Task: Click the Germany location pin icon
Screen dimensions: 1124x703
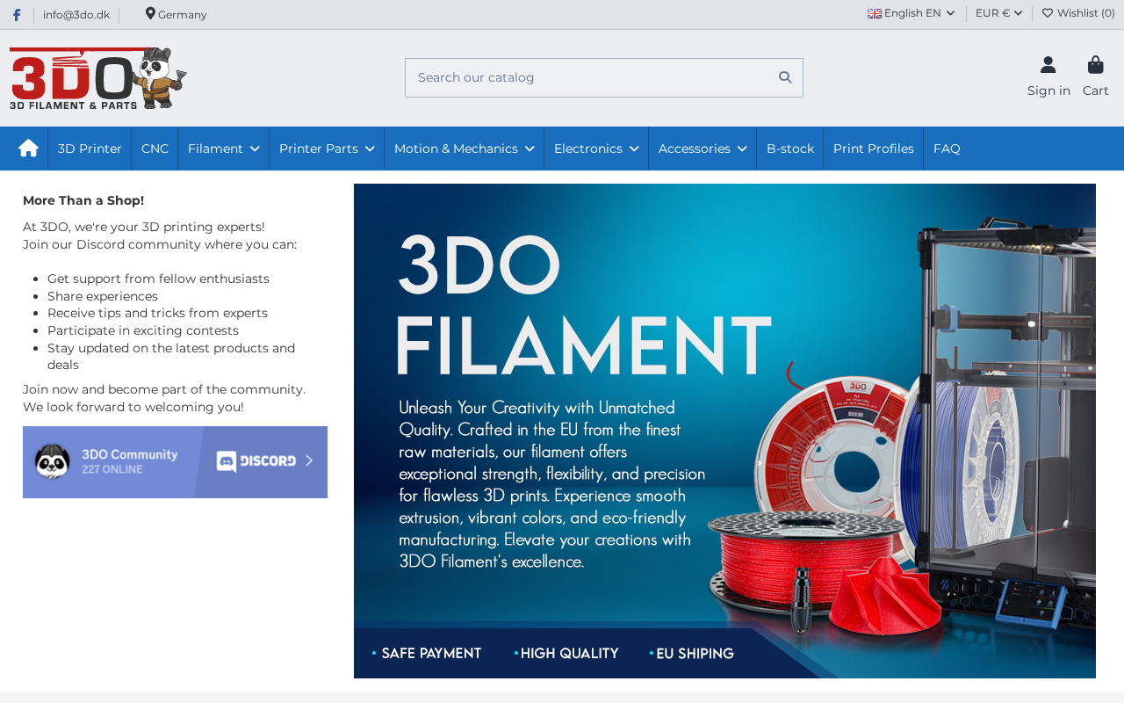Action: tap(150, 13)
